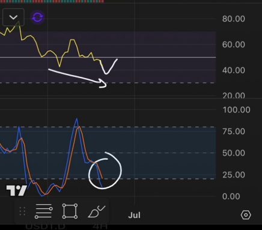The height and width of the screenshot is (230, 262).
Task: Tap the purple sync arrows icon
Action: [37, 17]
